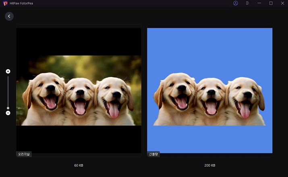288x177 pixels.
Task: Click the middle of the zoom slider track
Action: 8,92
